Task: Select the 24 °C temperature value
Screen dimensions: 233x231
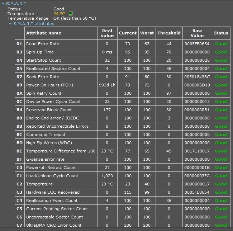Action: click(x=59, y=14)
